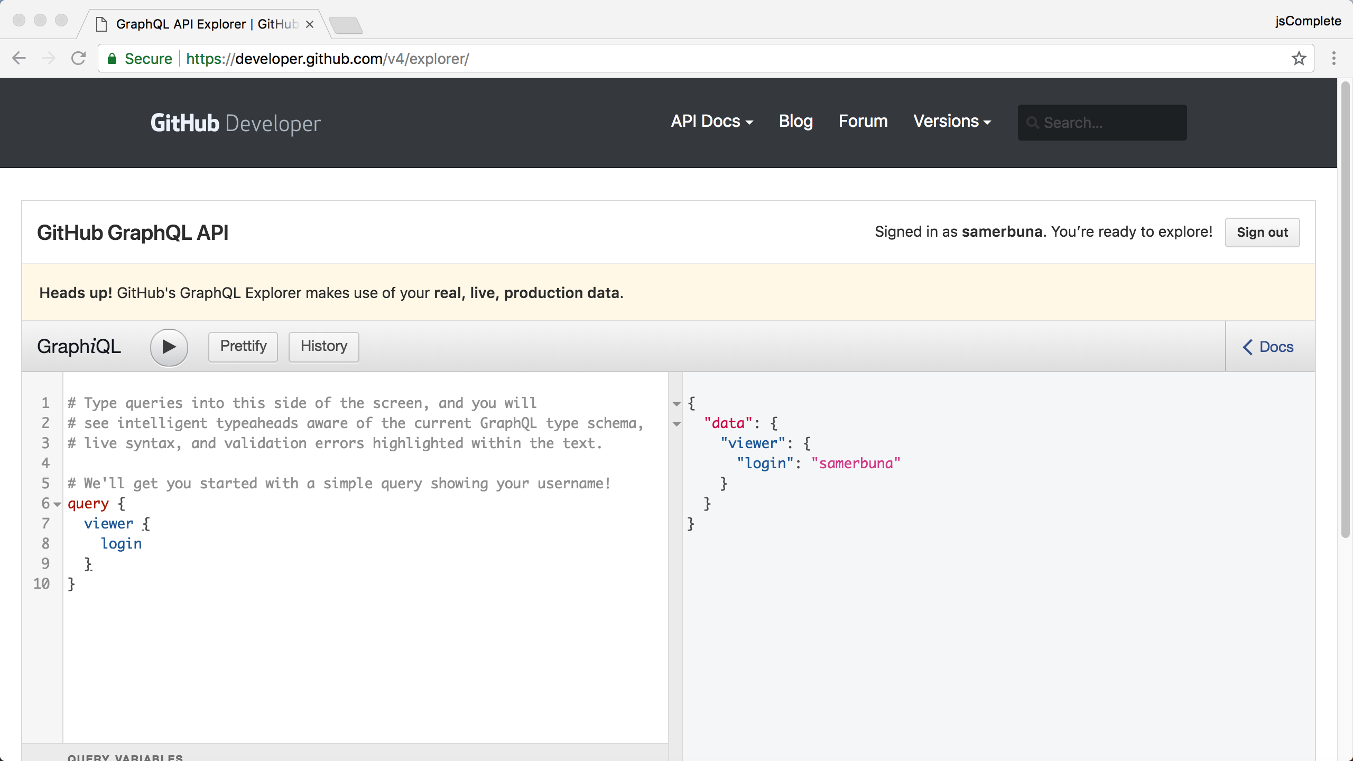Click the browser back arrow

[19, 58]
